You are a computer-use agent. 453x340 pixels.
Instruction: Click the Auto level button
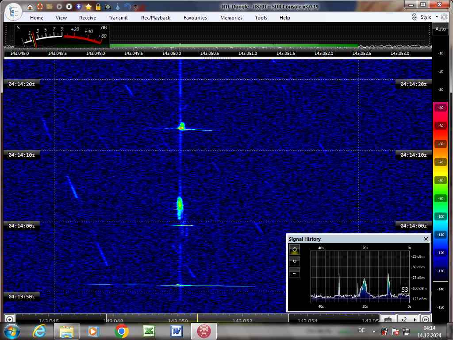click(x=441, y=29)
